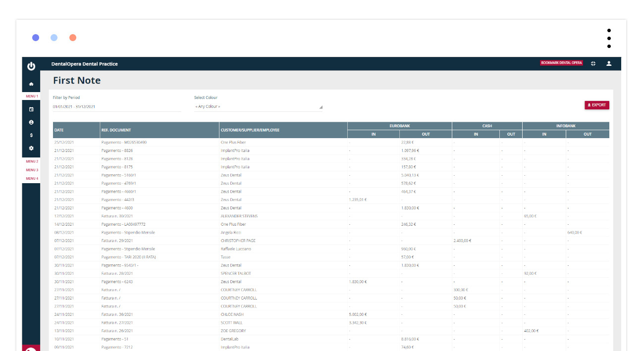The image size is (644, 351).
Task: Click the DentalOpera Dental Practice title
Action: (85, 64)
